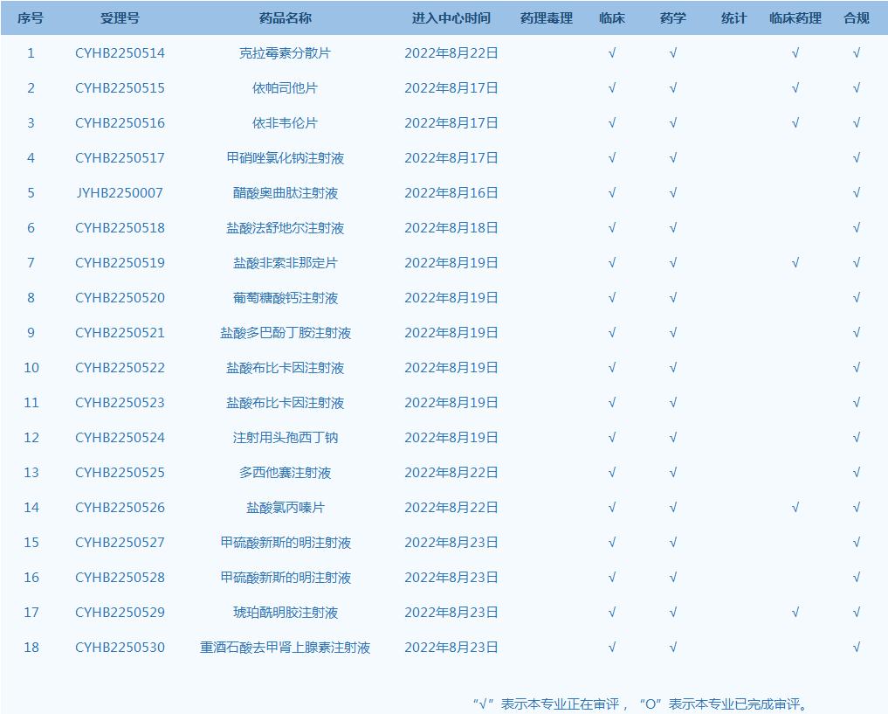Click drug name 多西他赛注射液
Viewport: 888px width, 714px height.
coord(285,473)
